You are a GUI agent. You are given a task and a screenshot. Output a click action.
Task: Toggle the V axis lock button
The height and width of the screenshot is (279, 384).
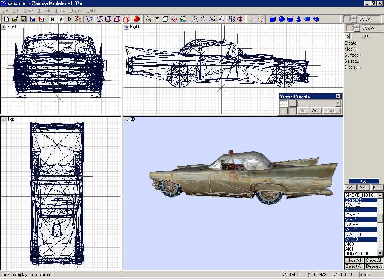(60, 19)
